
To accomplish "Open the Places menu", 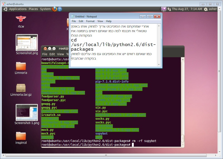I will (x=33, y=9).
